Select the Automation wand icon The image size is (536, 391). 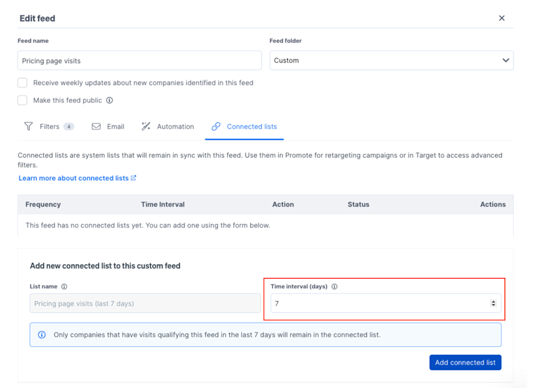(146, 126)
